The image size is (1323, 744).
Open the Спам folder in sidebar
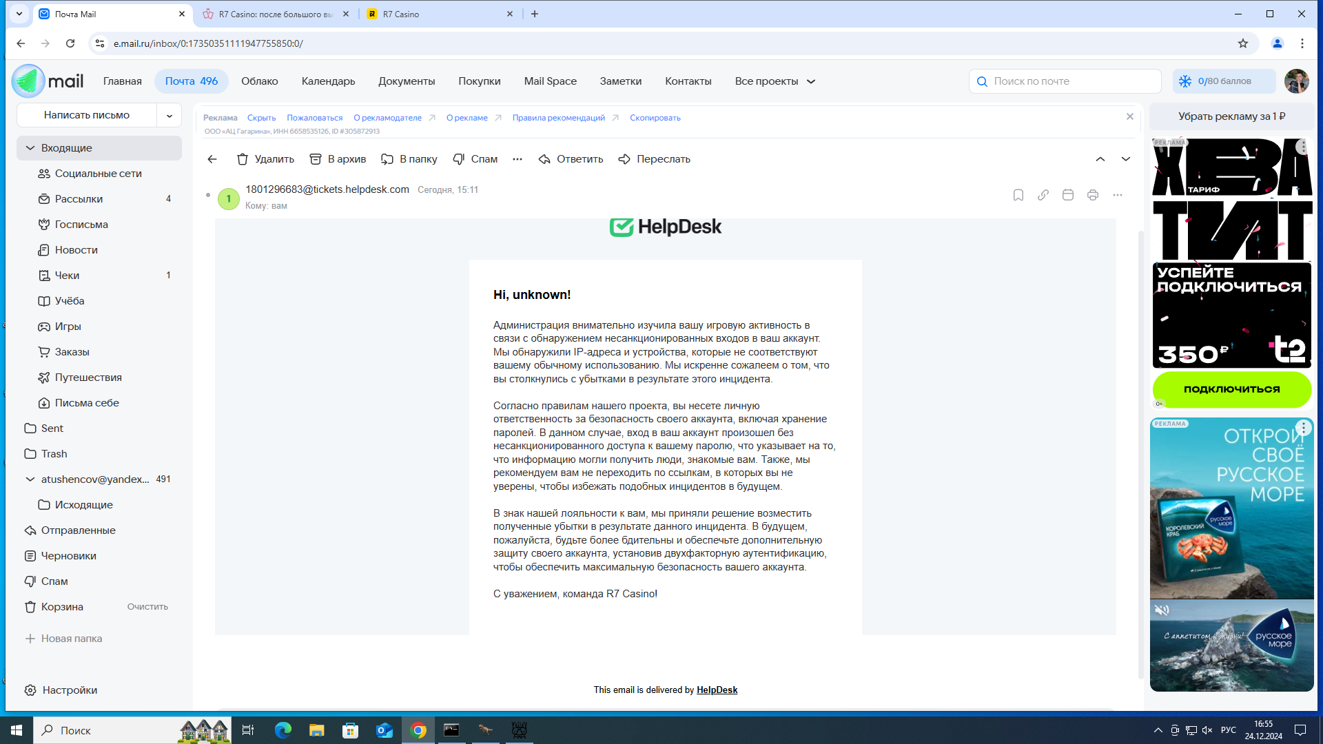click(x=99, y=581)
